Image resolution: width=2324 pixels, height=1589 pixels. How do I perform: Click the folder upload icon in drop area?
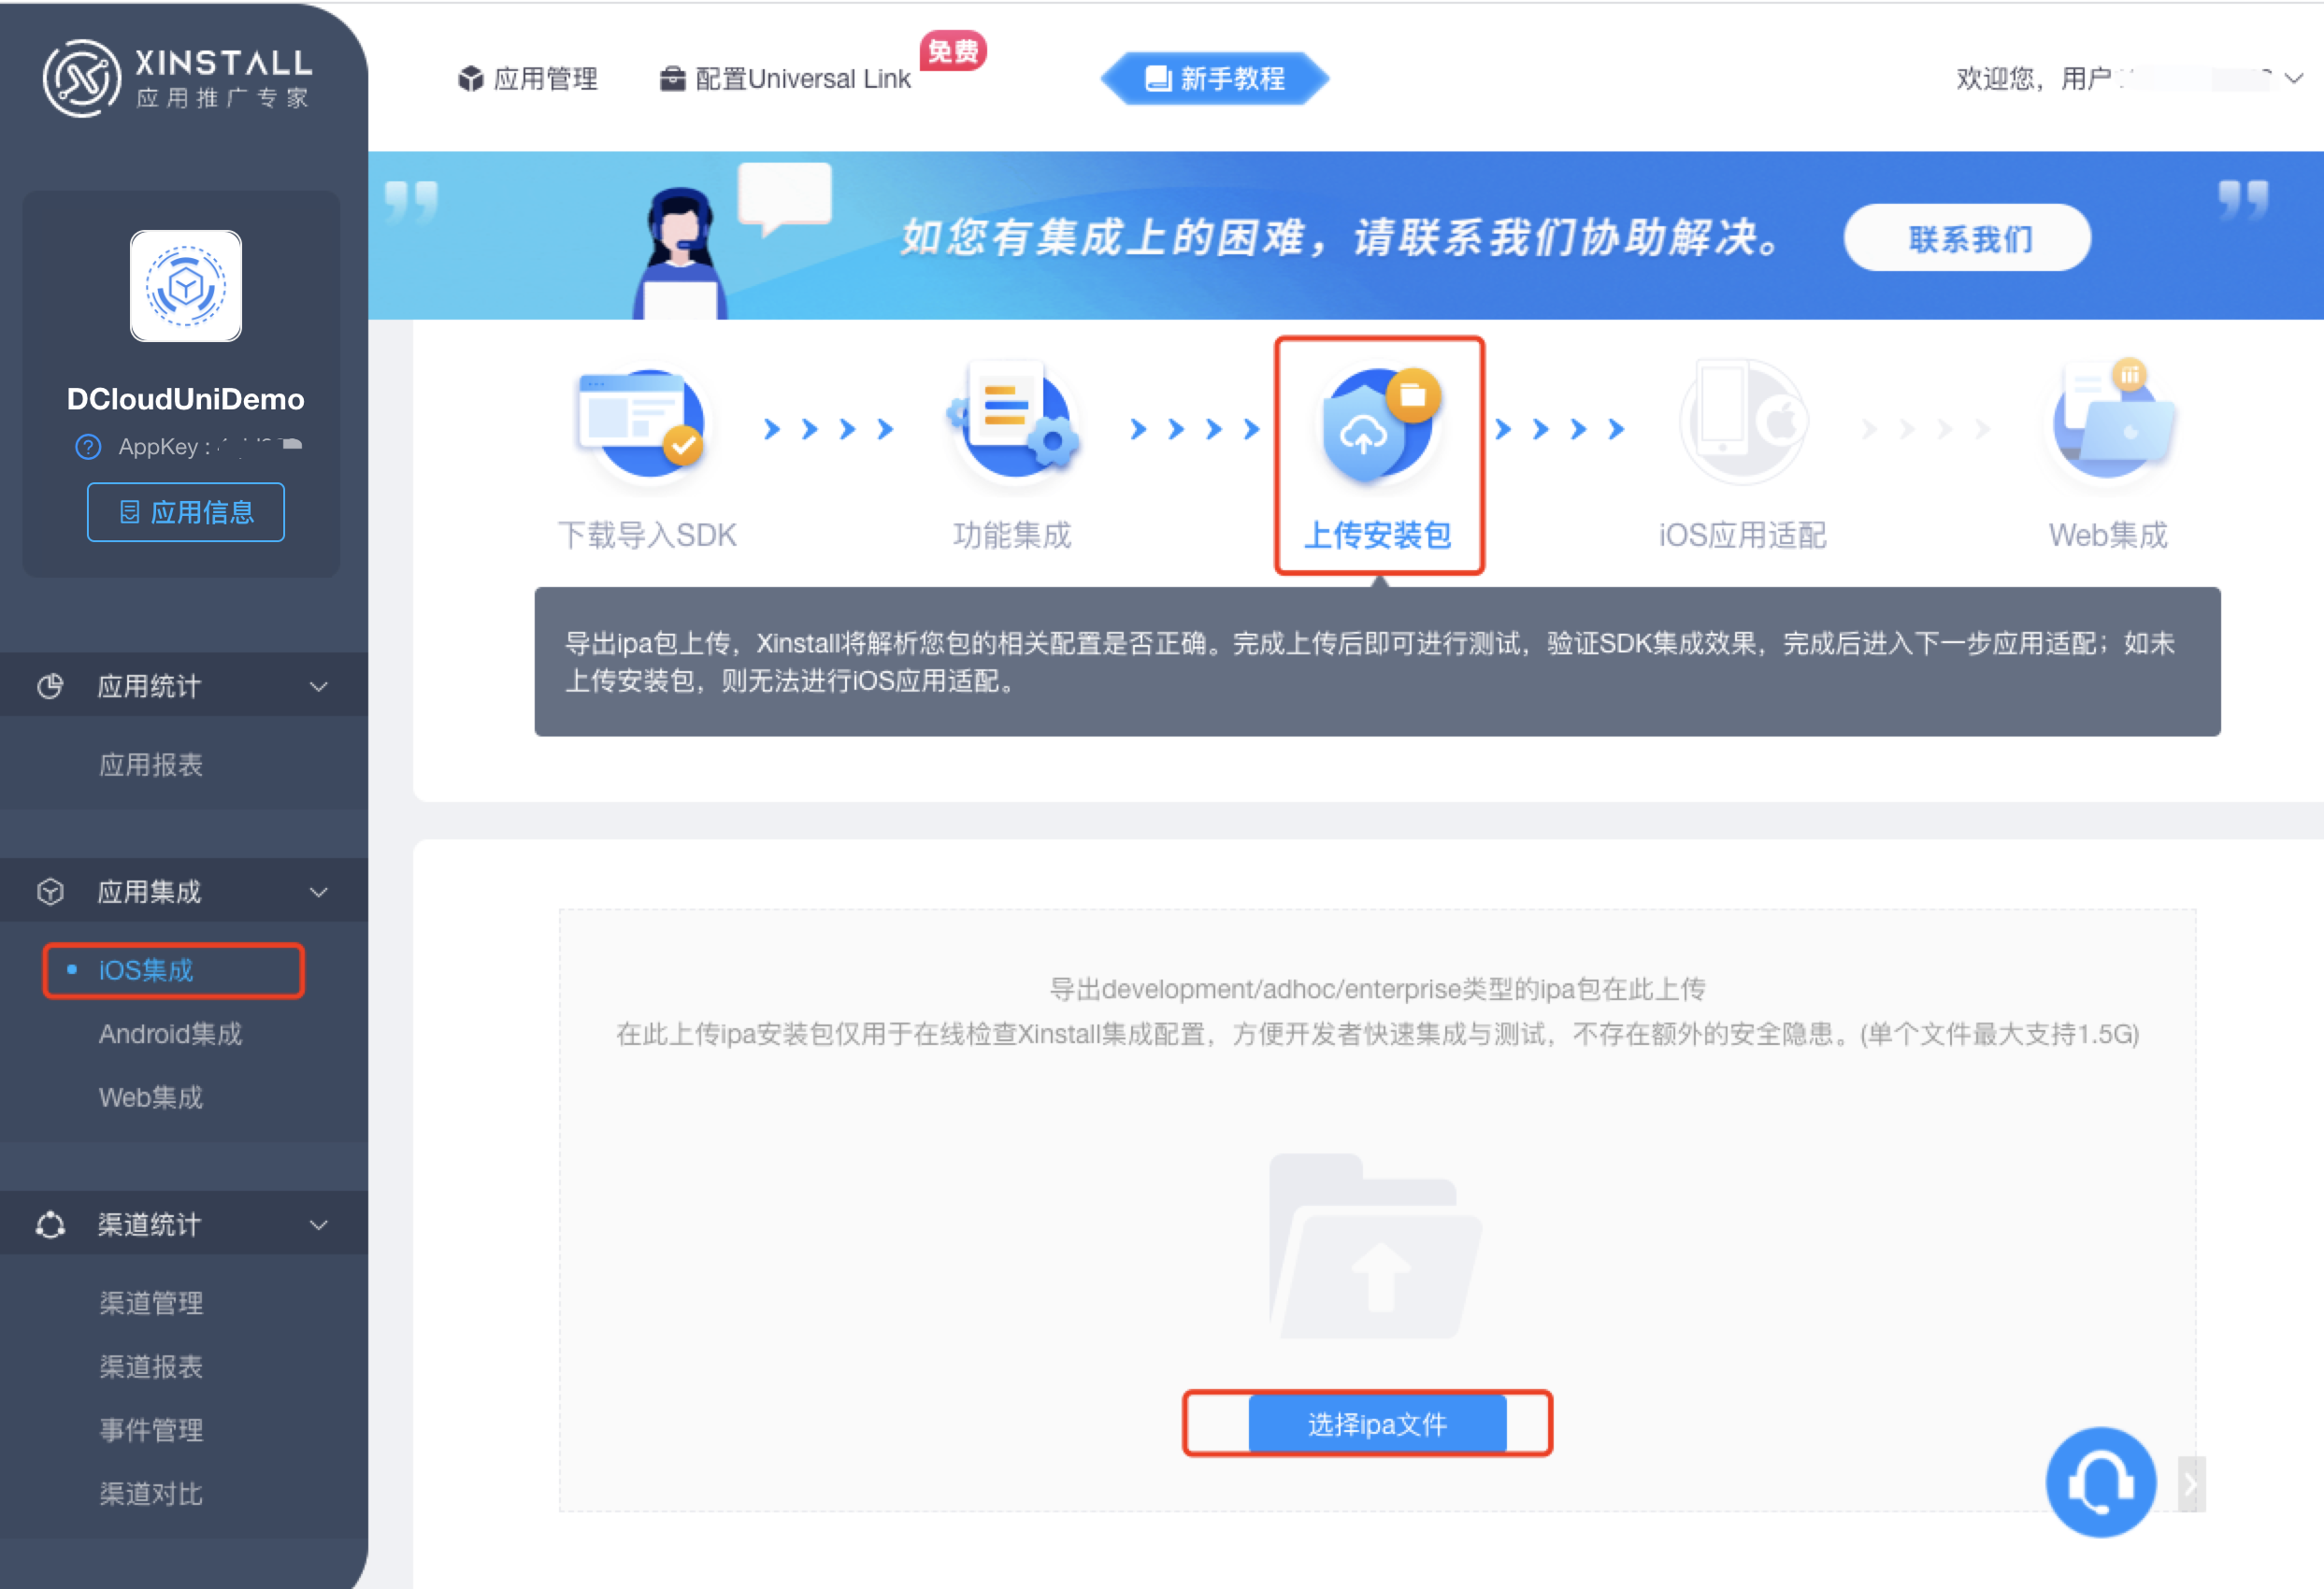(1376, 1246)
